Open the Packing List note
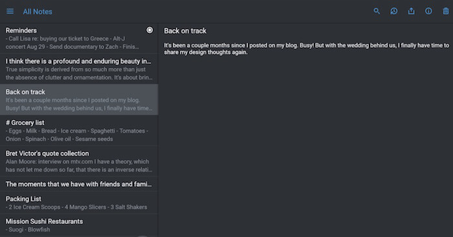This screenshot has width=453, height=237. coord(79,202)
